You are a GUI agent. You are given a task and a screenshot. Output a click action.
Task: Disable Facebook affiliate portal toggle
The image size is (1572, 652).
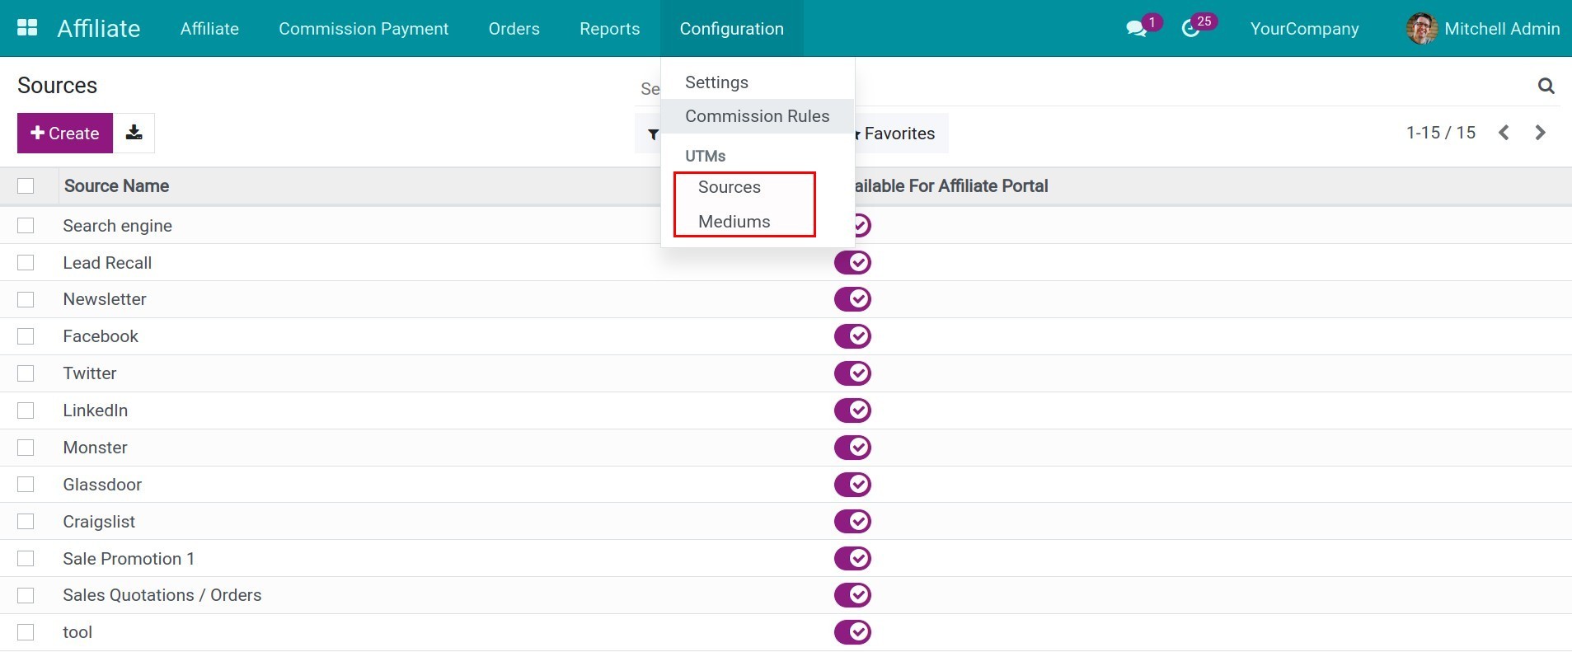click(852, 336)
